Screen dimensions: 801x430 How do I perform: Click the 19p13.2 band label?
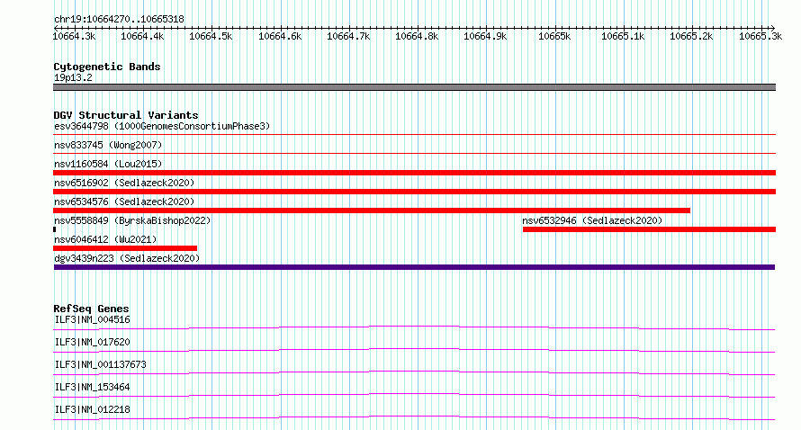[73, 77]
